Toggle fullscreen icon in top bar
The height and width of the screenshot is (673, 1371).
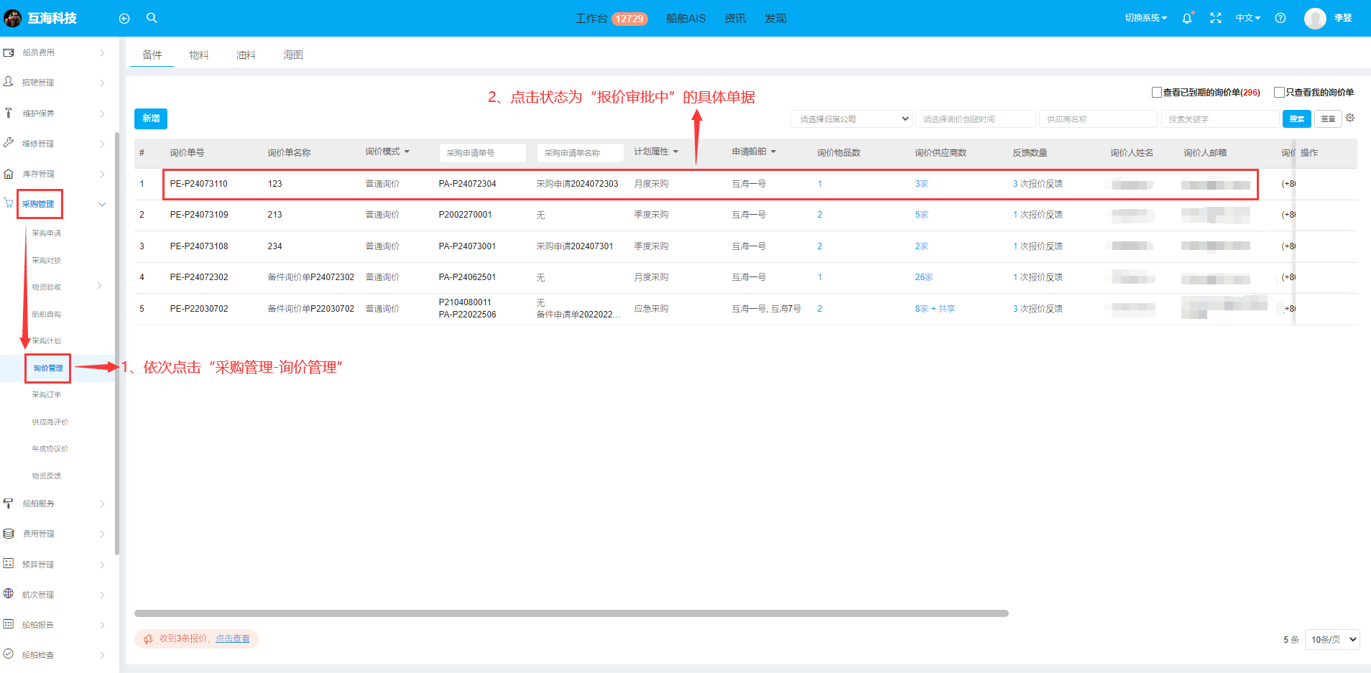(x=1216, y=18)
